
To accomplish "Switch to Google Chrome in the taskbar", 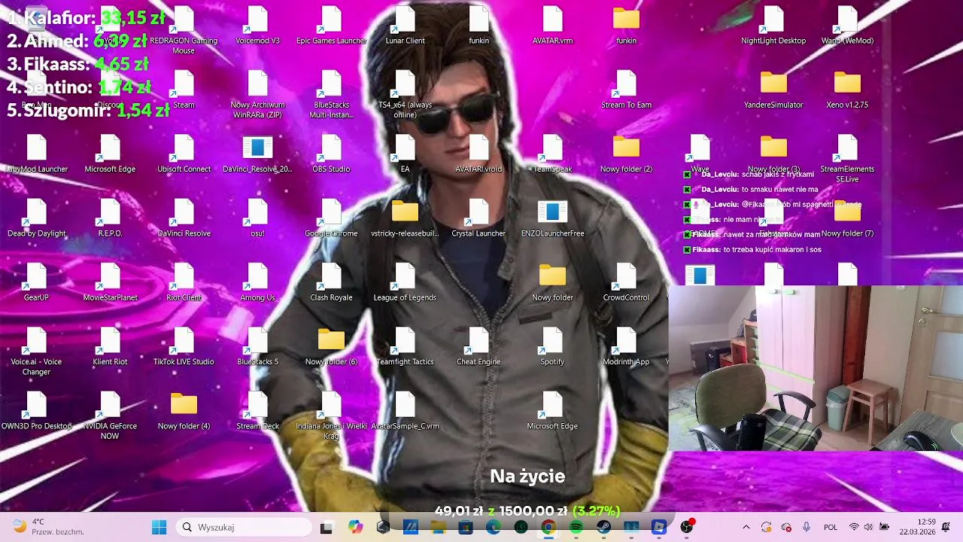I will (x=548, y=528).
